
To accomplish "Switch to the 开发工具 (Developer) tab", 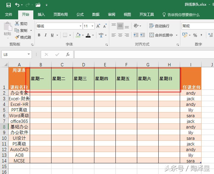I will pos(146,15).
